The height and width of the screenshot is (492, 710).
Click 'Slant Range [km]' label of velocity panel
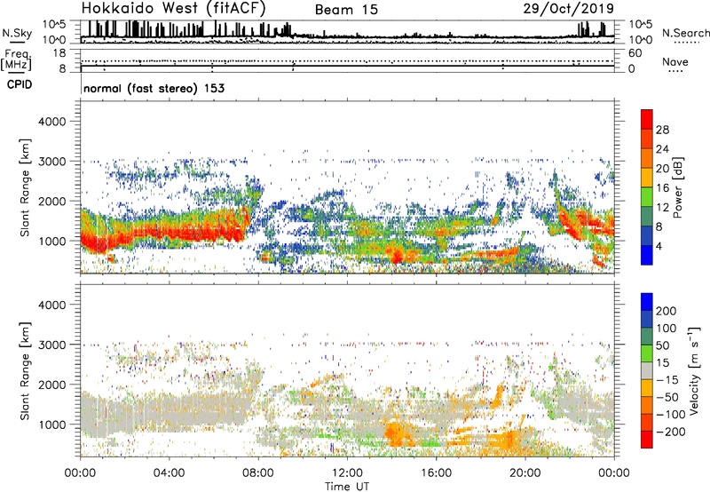click(x=25, y=371)
